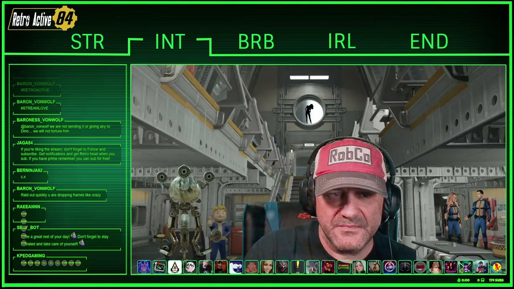This screenshot has width=514, height=289.
Task: Open the bearded man in cap avatar
Action: (x=481, y=267)
